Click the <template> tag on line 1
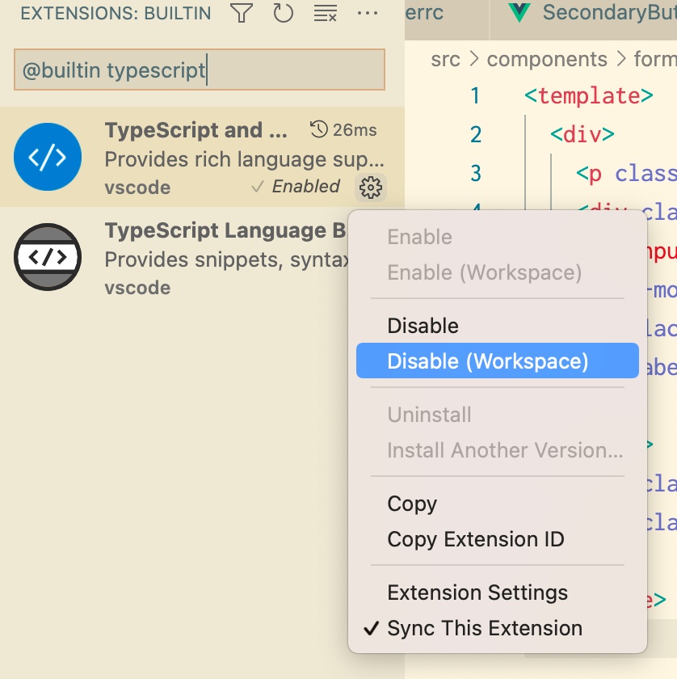The width and height of the screenshot is (677, 679). (x=589, y=95)
